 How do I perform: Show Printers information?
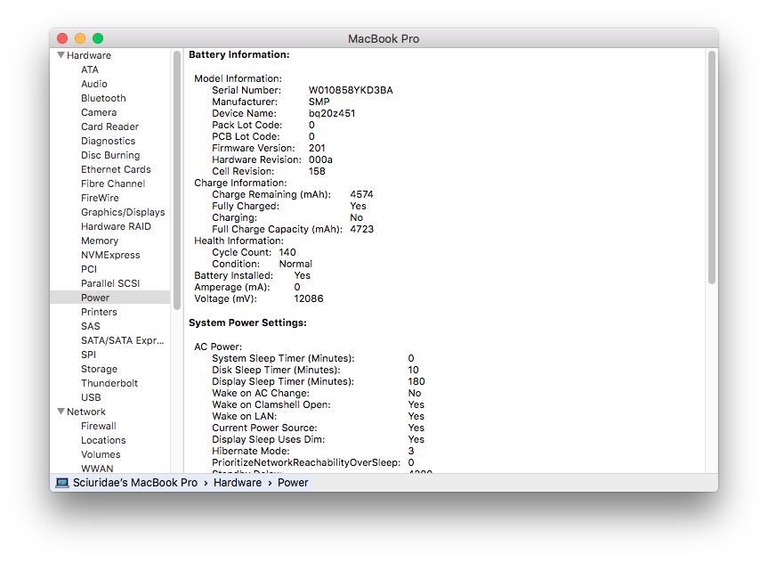pyautogui.click(x=99, y=312)
